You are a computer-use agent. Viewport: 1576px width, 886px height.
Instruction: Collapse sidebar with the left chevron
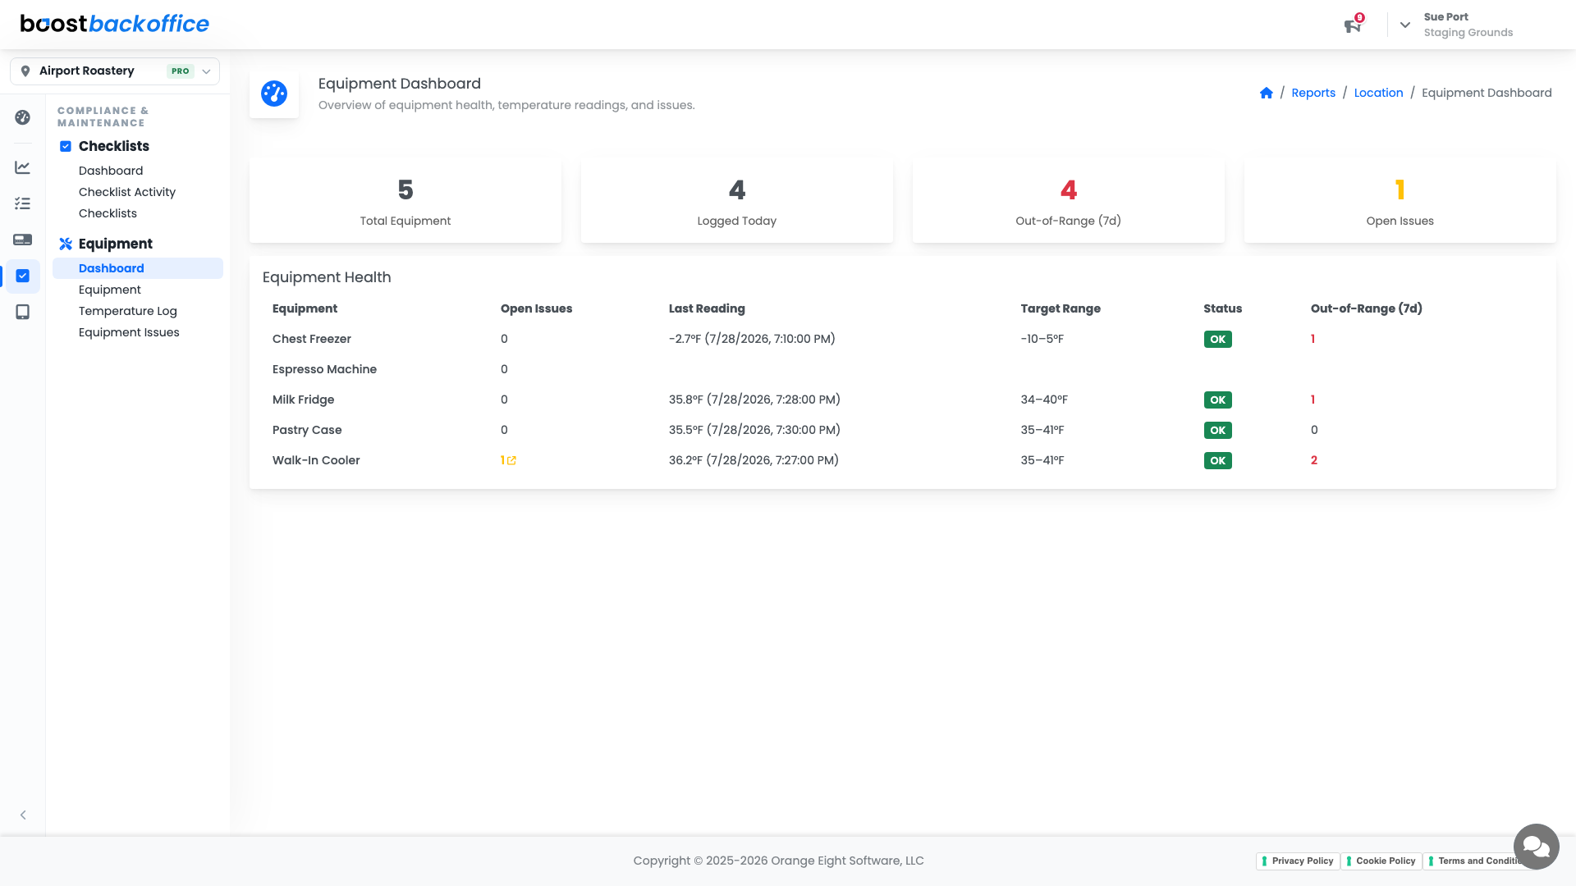coord(23,815)
